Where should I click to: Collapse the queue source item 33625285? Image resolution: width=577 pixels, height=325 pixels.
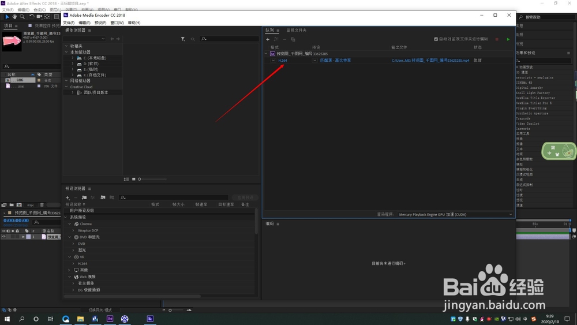click(x=266, y=54)
